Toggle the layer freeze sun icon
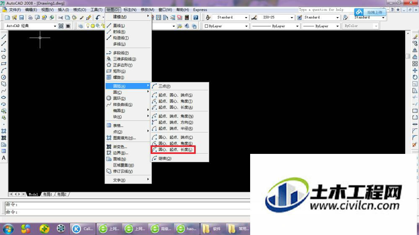The height and width of the screenshot is (235, 419). point(93,26)
